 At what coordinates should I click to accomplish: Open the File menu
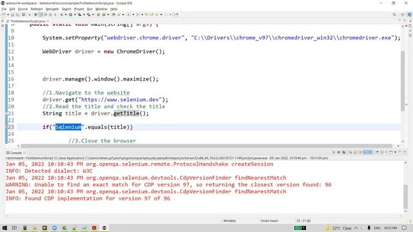[x=4, y=9]
